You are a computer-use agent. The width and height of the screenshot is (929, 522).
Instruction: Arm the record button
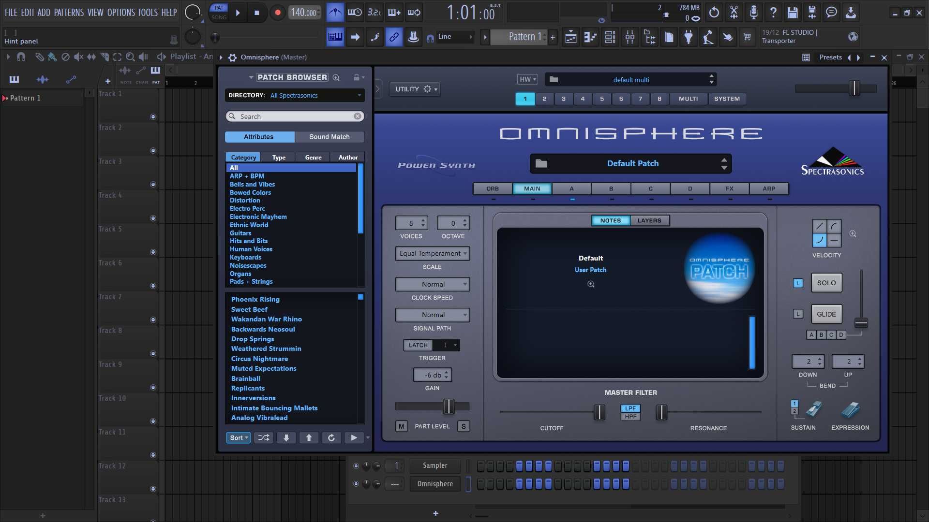point(277,13)
